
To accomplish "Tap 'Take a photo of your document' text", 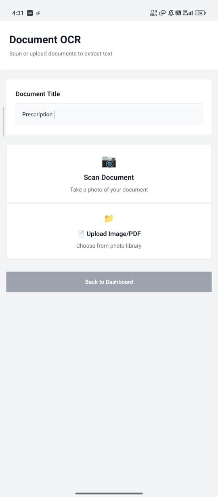I will pyautogui.click(x=109, y=190).
